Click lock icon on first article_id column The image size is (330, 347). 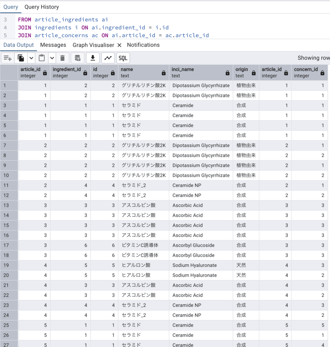pos(45,73)
